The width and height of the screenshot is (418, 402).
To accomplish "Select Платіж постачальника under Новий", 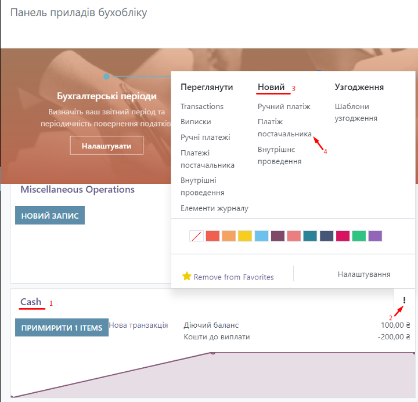I will (284, 128).
